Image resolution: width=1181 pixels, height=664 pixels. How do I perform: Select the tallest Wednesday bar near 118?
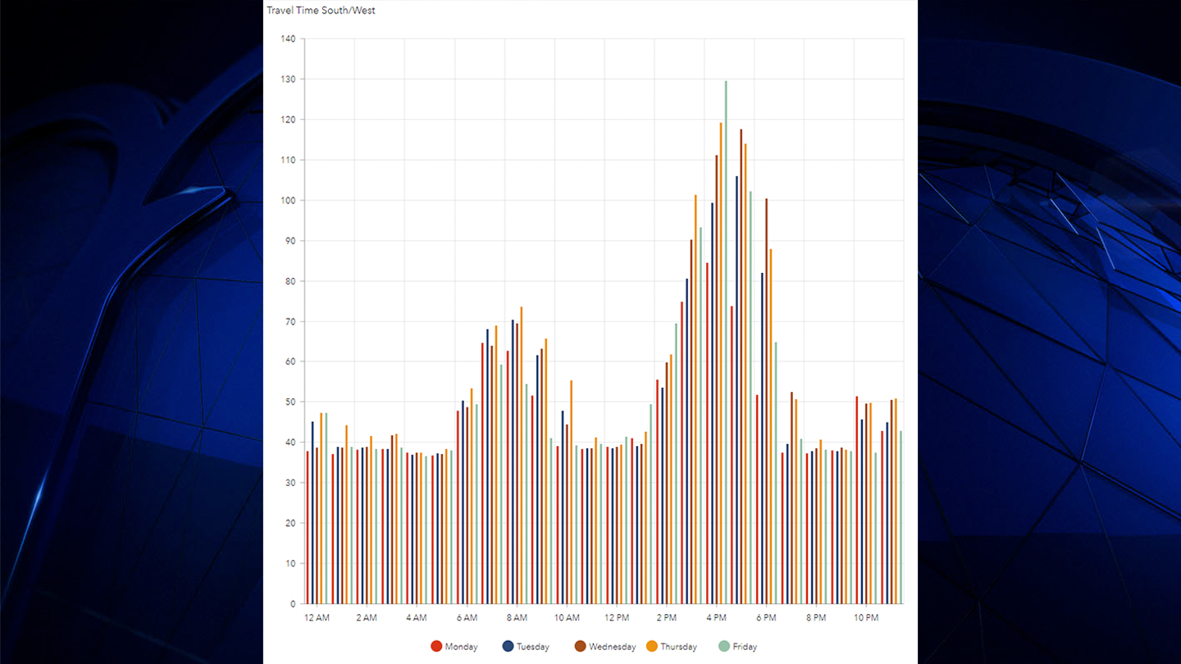pos(741,367)
